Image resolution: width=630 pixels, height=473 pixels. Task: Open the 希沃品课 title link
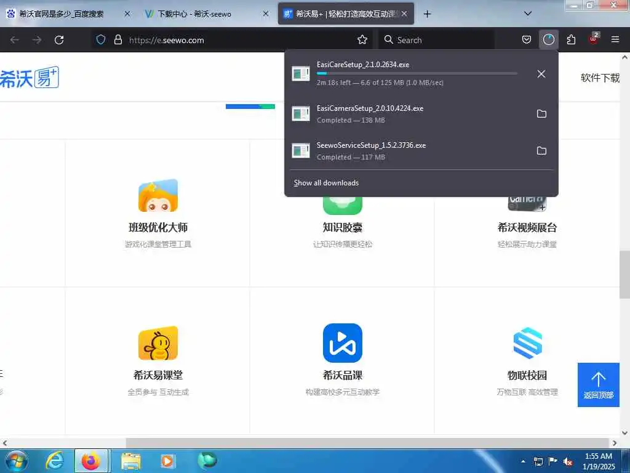pyautogui.click(x=342, y=375)
